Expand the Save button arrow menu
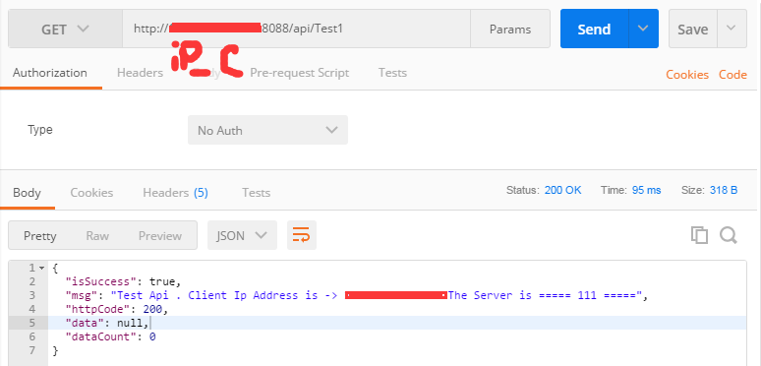Viewport: 761px width, 366px height. 731,29
